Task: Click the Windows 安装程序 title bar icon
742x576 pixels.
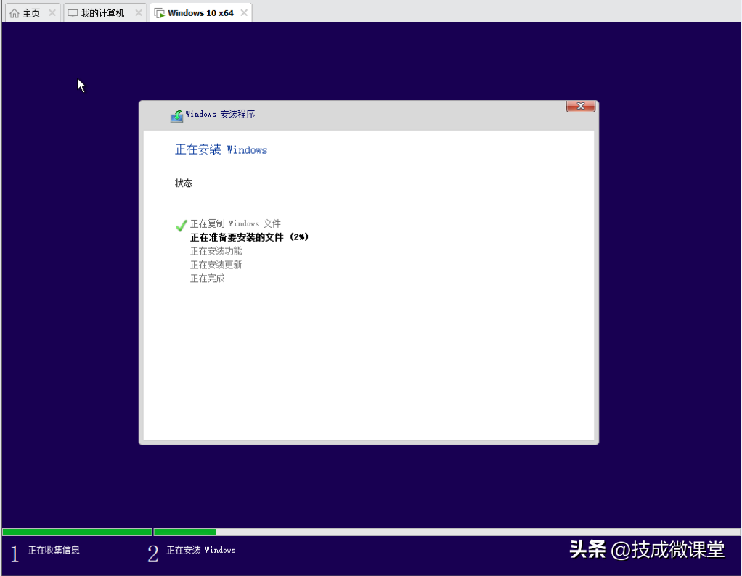Action: [x=176, y=115]
